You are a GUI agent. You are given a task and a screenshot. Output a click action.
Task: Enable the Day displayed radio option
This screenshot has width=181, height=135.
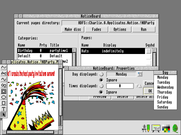101,74
